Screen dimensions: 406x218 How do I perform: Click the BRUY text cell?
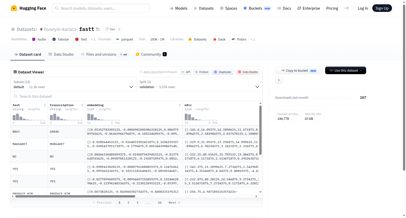pos(29,132)
